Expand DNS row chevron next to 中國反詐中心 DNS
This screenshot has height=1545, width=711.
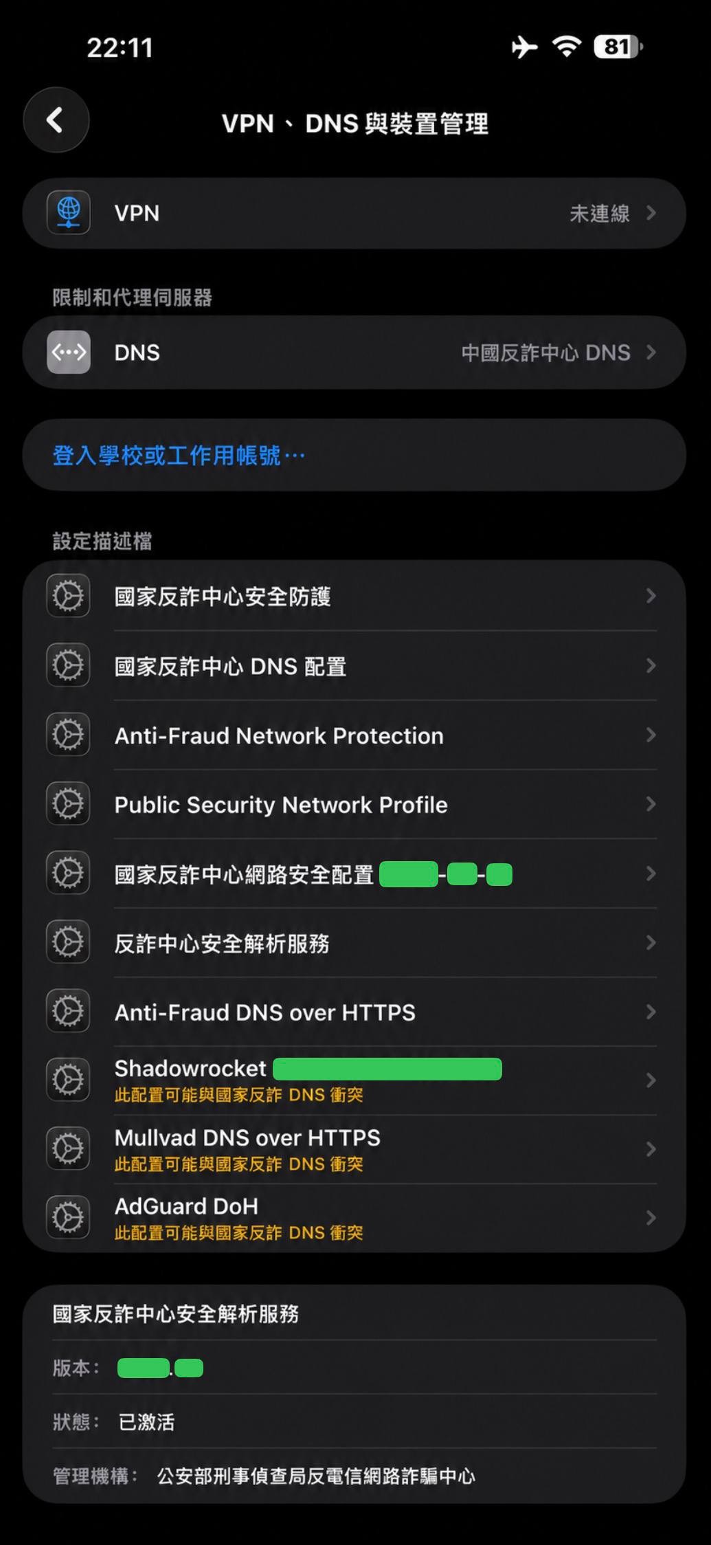(651, 353)
